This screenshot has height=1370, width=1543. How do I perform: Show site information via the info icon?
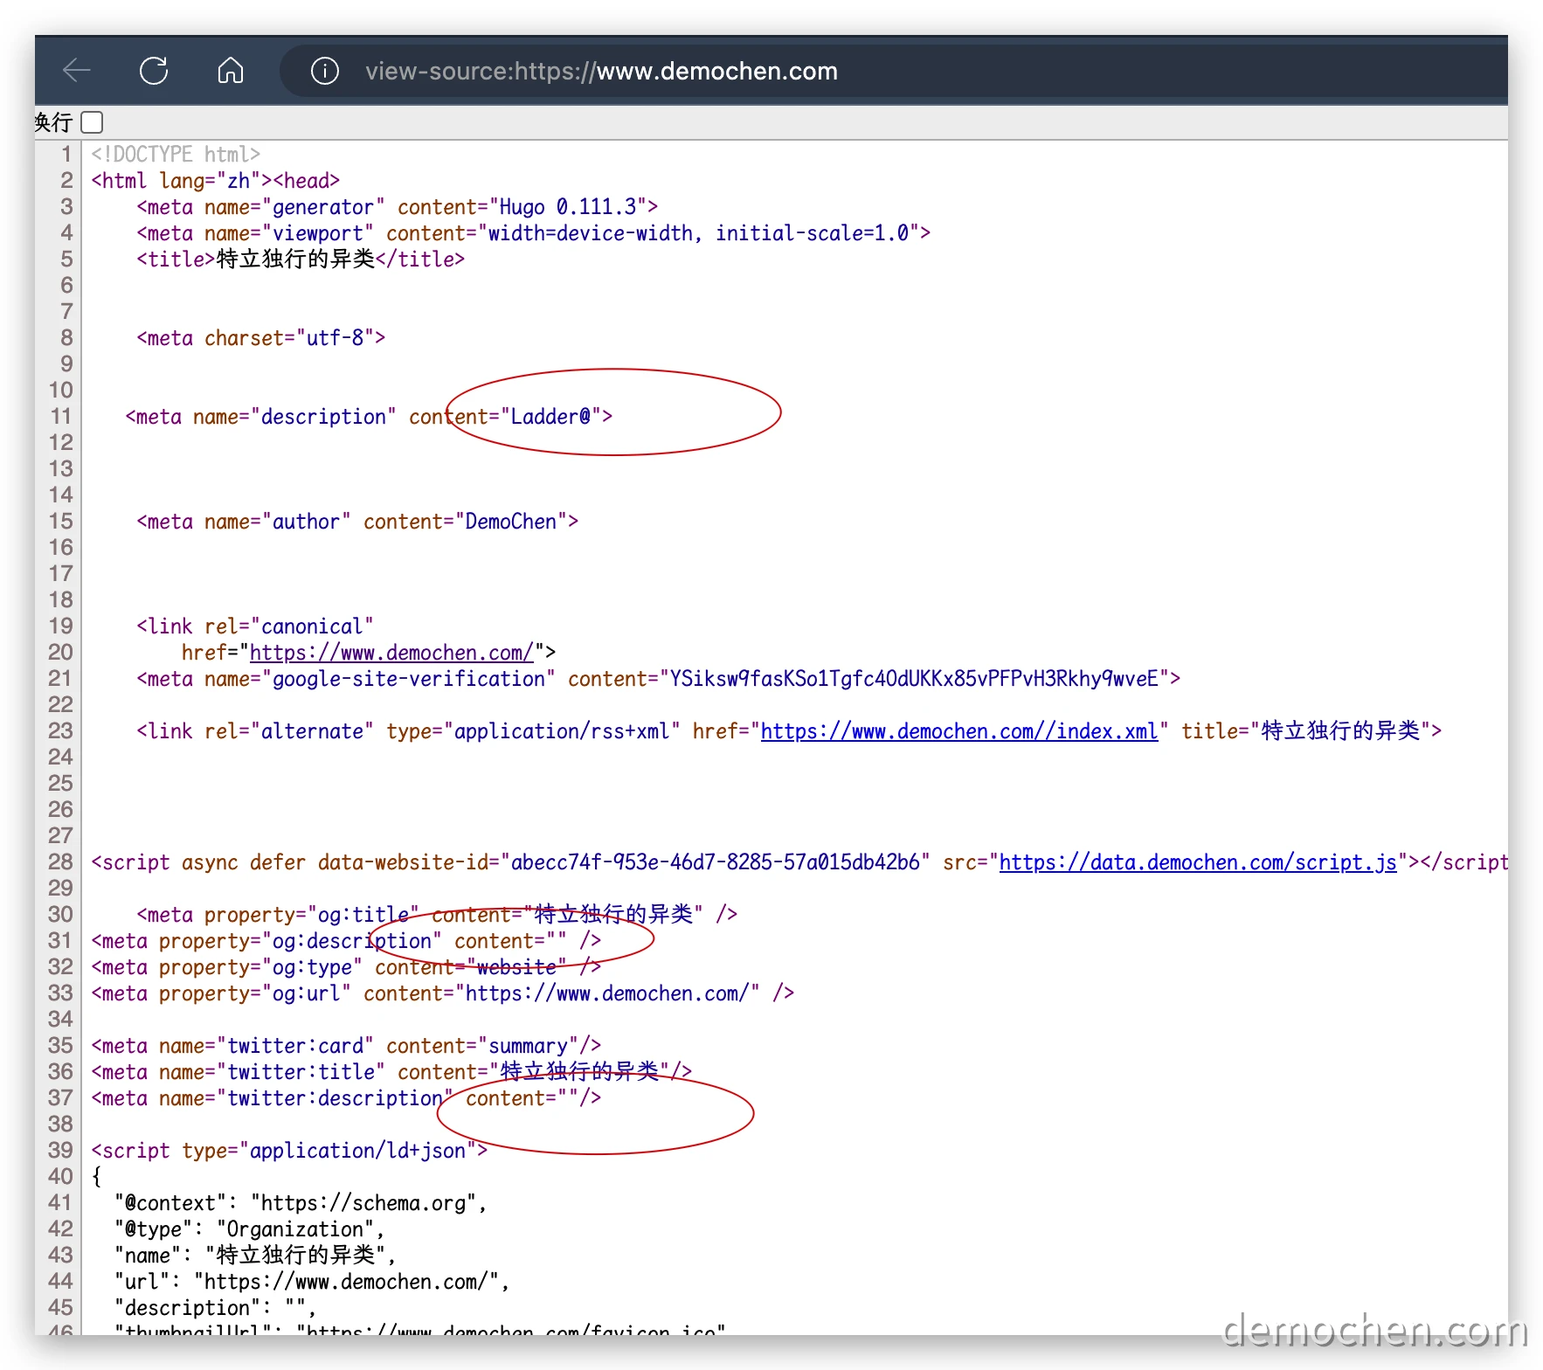pos(325,71)
